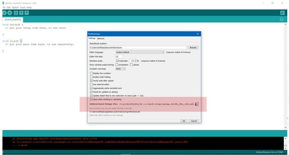Enable verbose output during upload
The height and width of the screenshot is (155, 289).
coord(131,65)
